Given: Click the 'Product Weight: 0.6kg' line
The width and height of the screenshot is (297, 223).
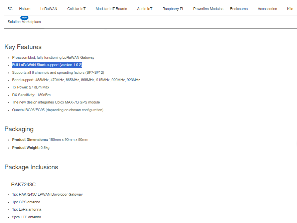Looking at the screenshot, I should [31, 148].
